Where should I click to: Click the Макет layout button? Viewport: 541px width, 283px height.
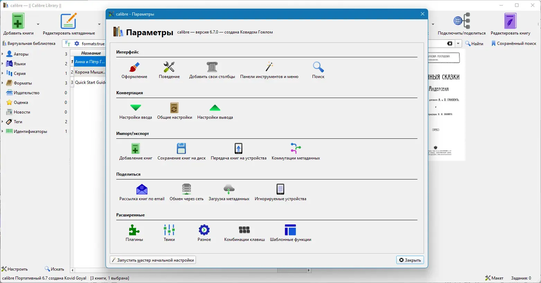(x=494, y=278)
